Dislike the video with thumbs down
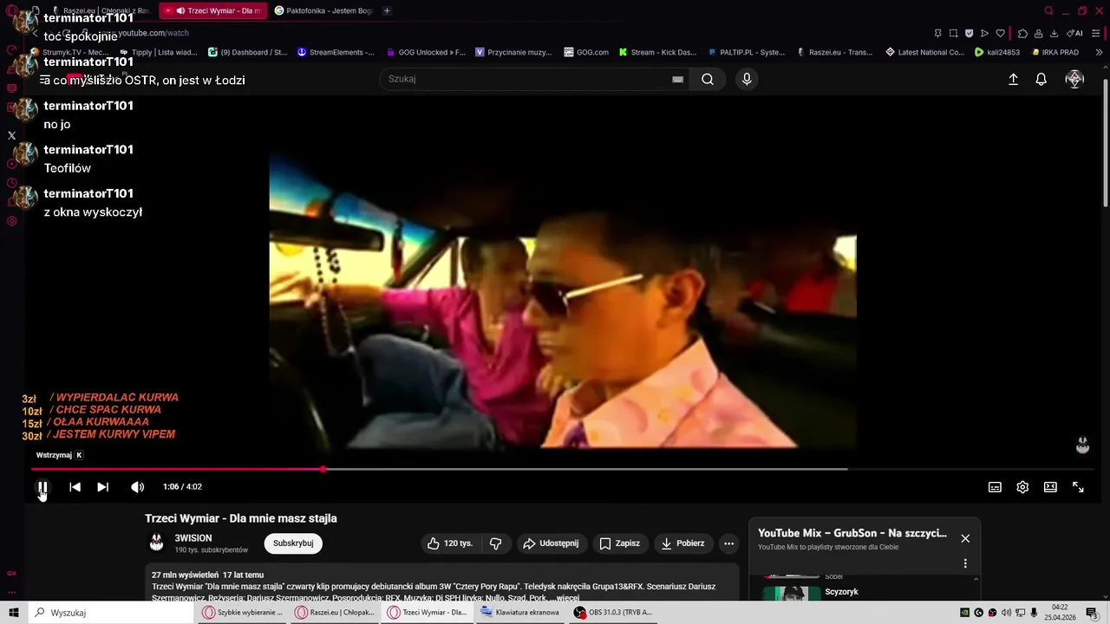1110x624 pixels. 496,543
